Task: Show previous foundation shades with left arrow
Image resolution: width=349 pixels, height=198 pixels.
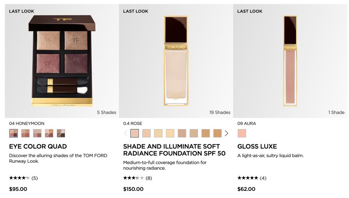Action: (x=125, y=133)
